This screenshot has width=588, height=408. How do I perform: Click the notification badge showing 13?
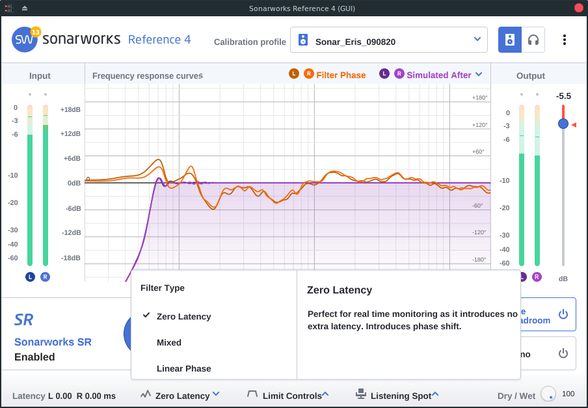click(35, 32)
